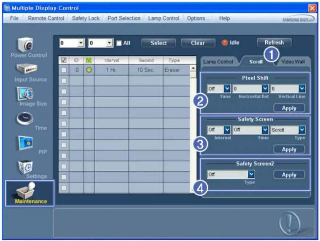Open the Pixel Shift Time dropdown

(x=227, y=88)
